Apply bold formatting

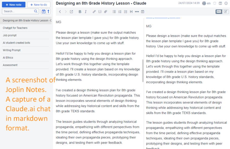click(x=80, y=12)
